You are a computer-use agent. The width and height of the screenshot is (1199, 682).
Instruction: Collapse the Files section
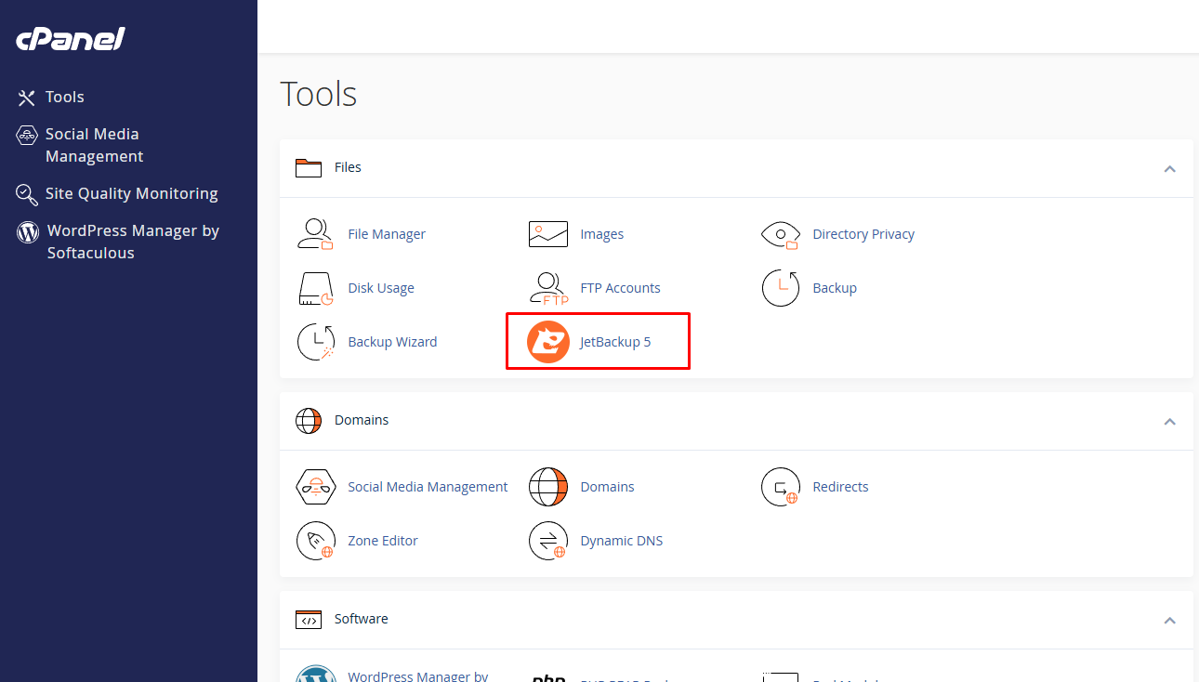[x=1169, y=168]
